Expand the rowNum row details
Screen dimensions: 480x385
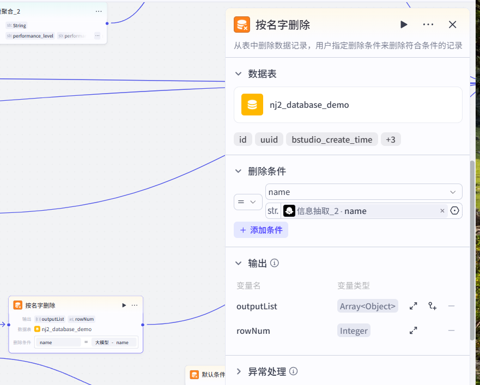click(414, 331)
